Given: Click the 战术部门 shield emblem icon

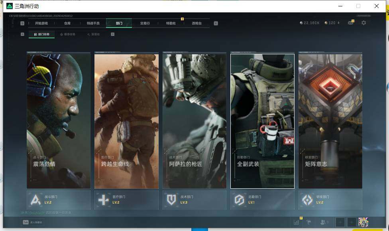Looking at the screenshot, I should pyautogui.click(x=171, y=200).
